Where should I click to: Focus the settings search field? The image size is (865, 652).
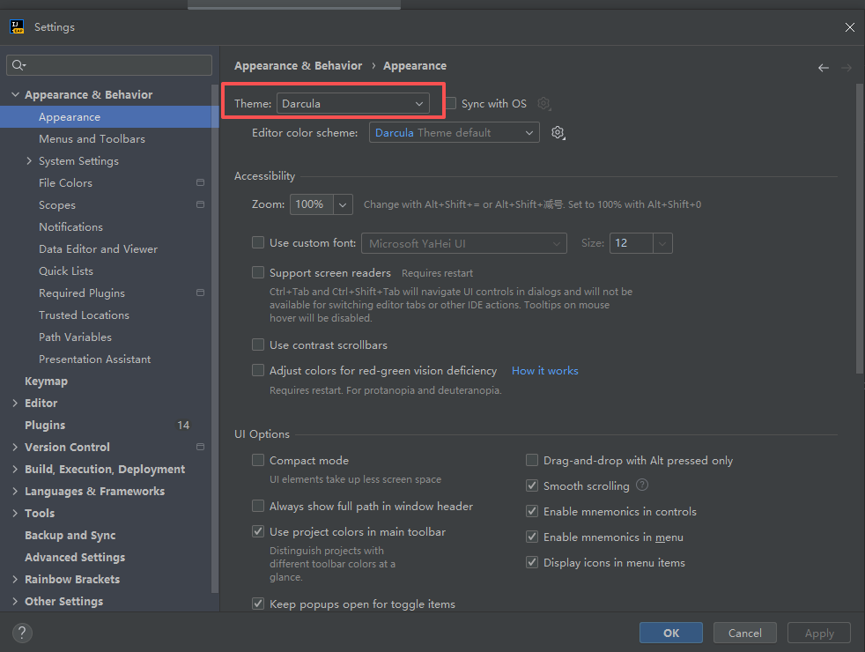pos(109,65)
